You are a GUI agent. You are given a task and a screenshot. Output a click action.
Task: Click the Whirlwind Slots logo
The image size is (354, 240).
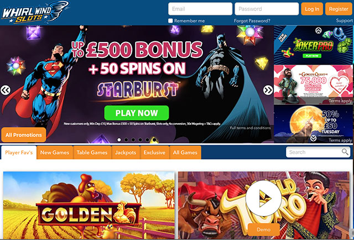[35, 13]
